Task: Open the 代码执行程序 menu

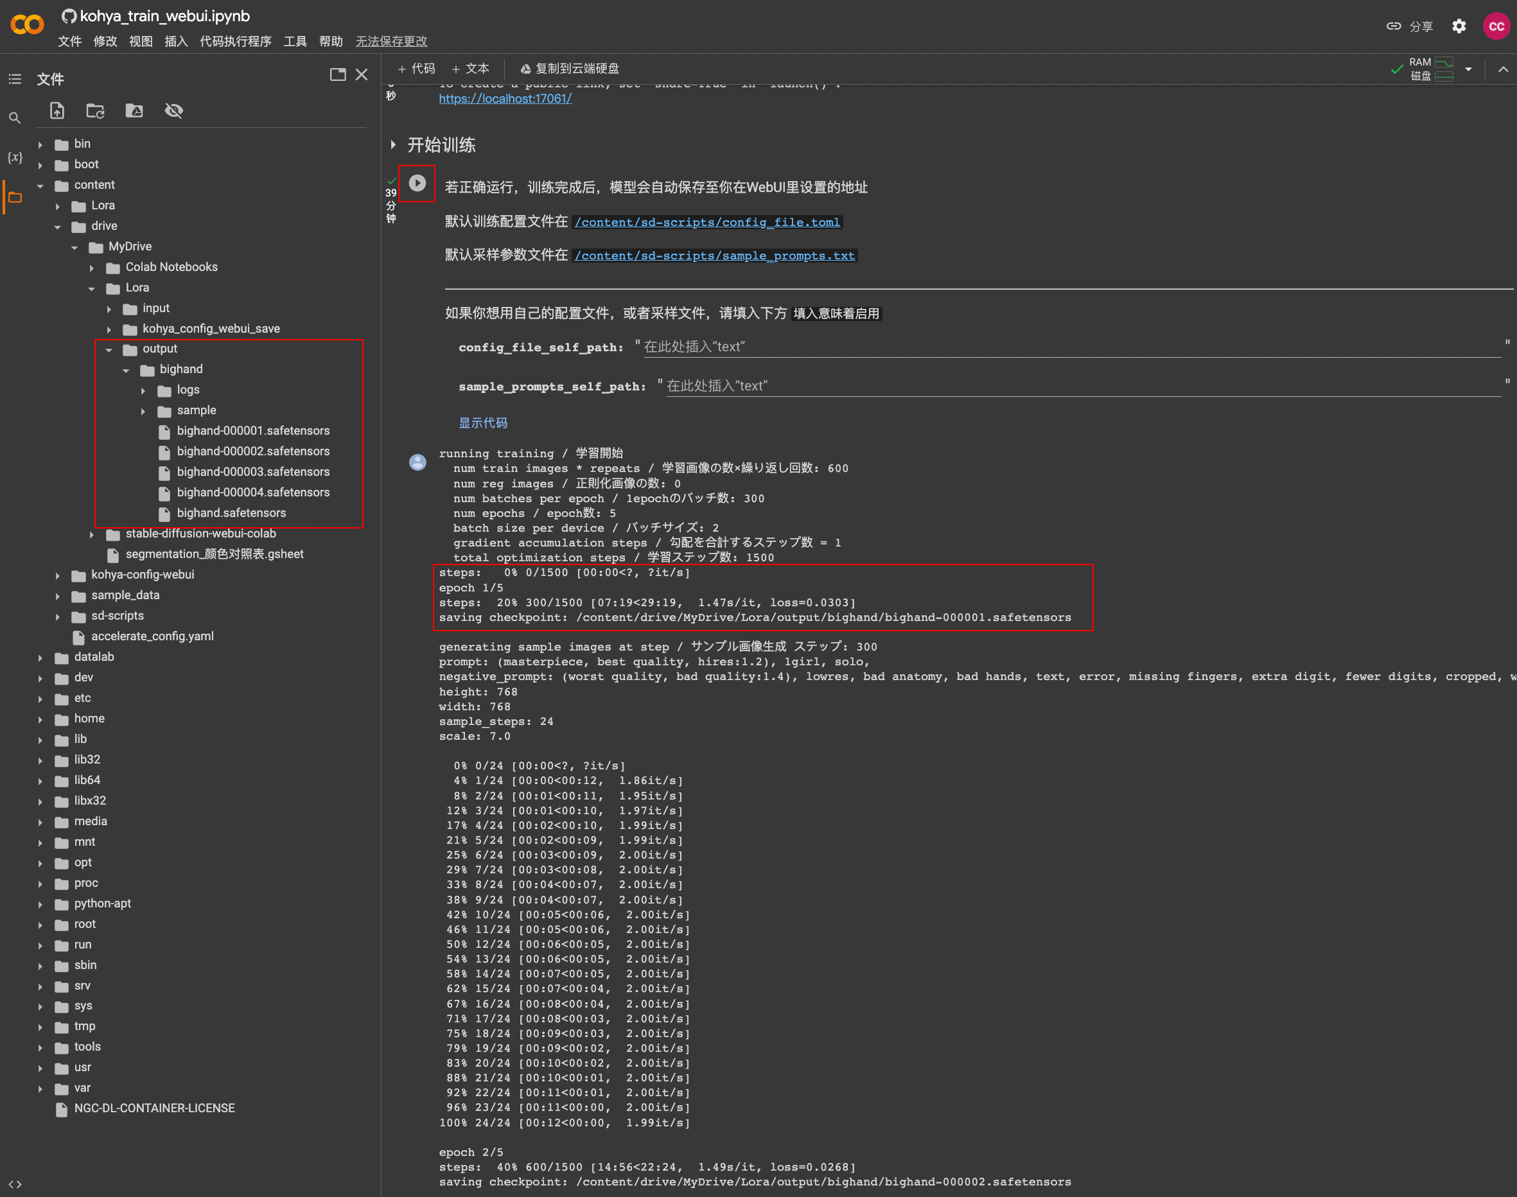Action: [x=235, y=41]
